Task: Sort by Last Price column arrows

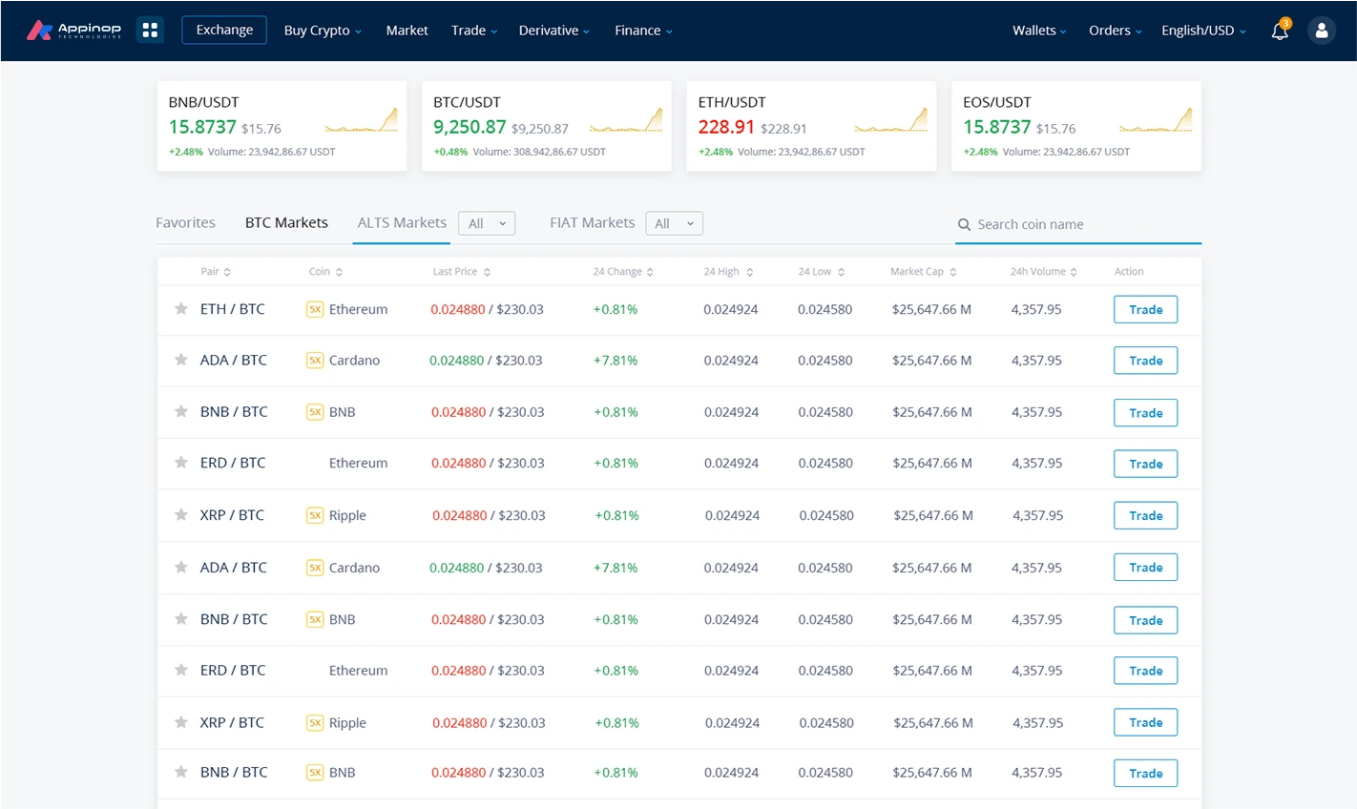Action: pyautogui.click(x=487, y=273)
